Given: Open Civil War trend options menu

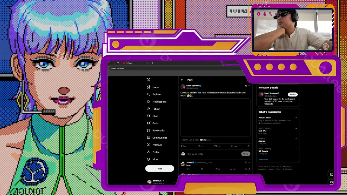Looking at the screenshot, I should tap(296, 128).
